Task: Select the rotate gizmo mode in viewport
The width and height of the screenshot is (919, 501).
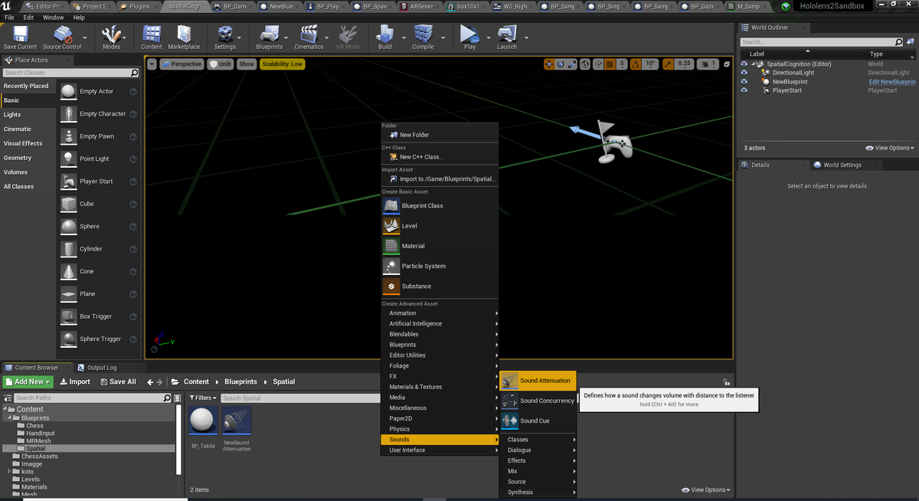Action: click(561, 64)
